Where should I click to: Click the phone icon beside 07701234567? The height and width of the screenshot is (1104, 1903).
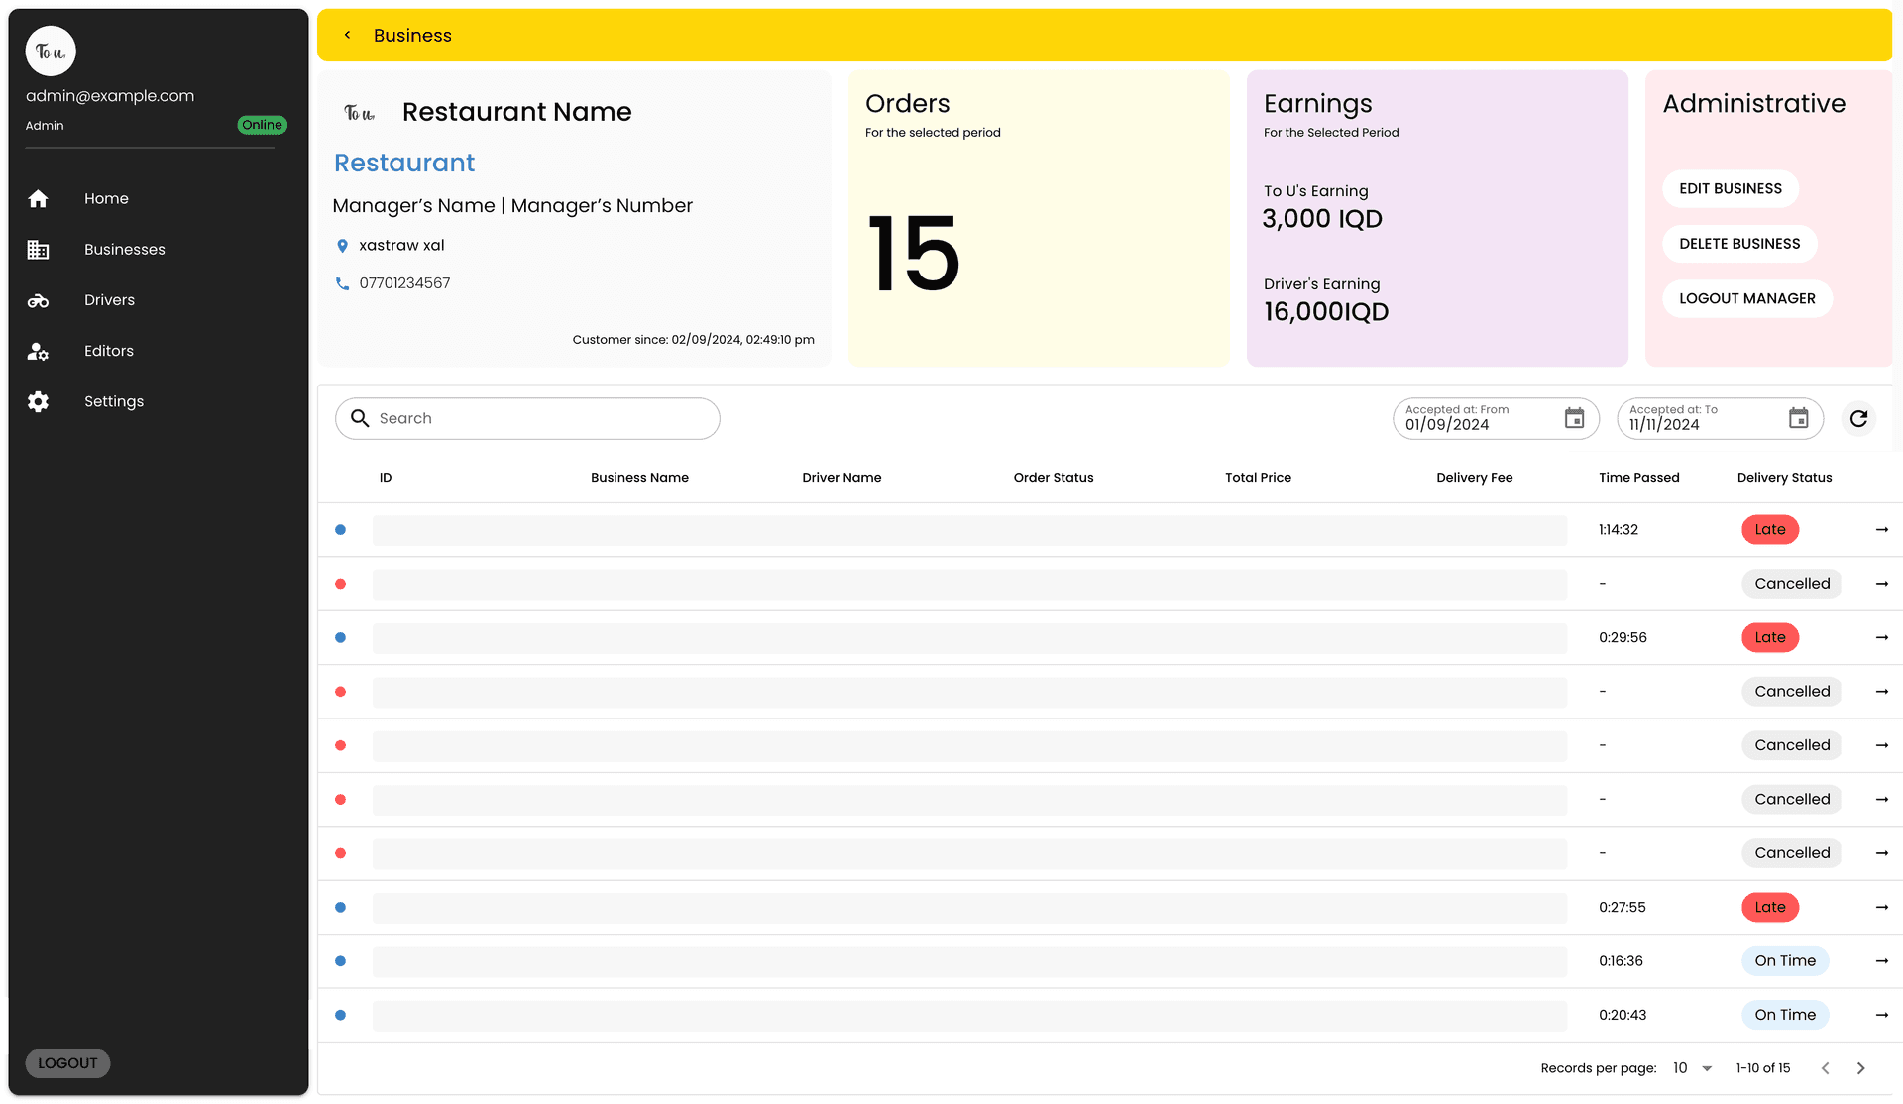[x=342, y=283]
